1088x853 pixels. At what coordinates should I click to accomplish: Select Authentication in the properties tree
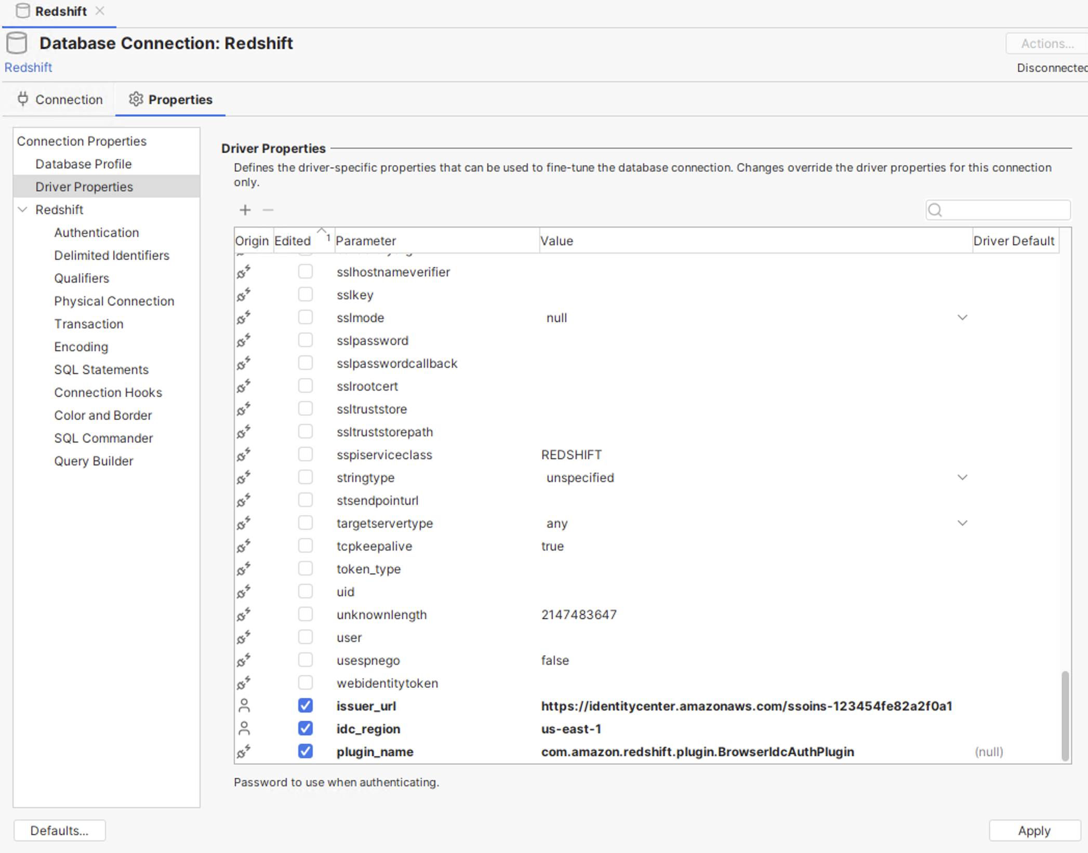click(x=97, y=232)
